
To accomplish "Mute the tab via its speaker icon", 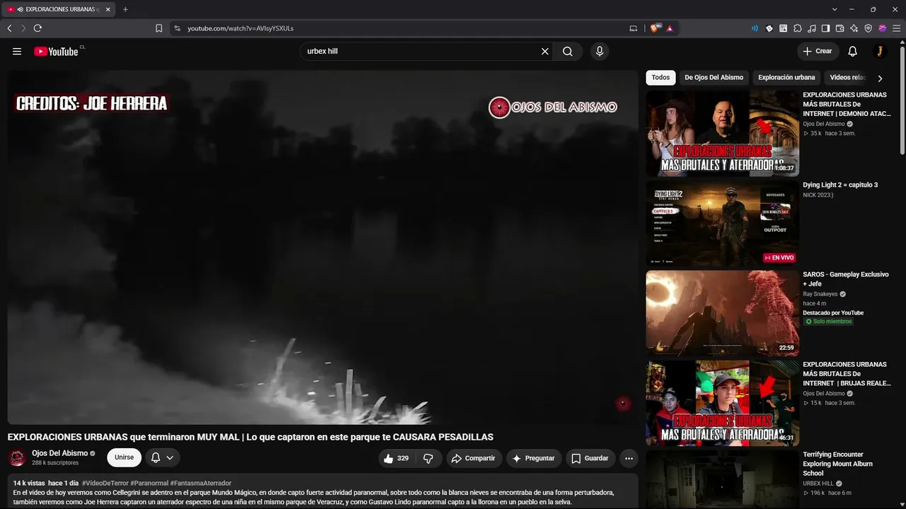I will (x=20, y=10).
